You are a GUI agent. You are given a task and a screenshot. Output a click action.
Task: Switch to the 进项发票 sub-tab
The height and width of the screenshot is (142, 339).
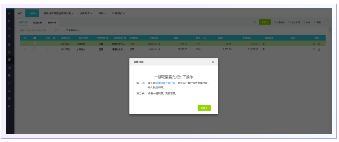point(37,22)
